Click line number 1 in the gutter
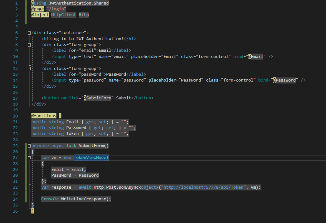326x223 pixels. (x=16, y=3)
